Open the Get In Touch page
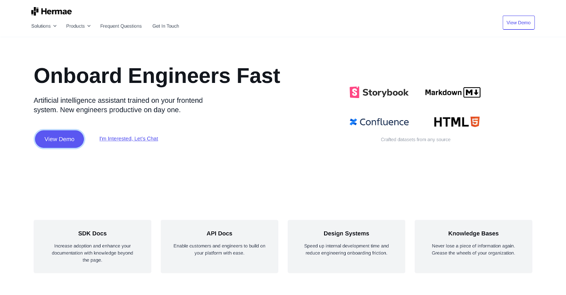566x295 pixels. coord(166,26)
